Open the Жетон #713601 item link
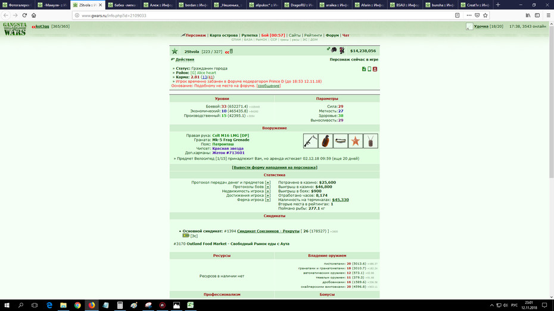The width and height of the screenshot is (554, 311). (x=228, y=153)
